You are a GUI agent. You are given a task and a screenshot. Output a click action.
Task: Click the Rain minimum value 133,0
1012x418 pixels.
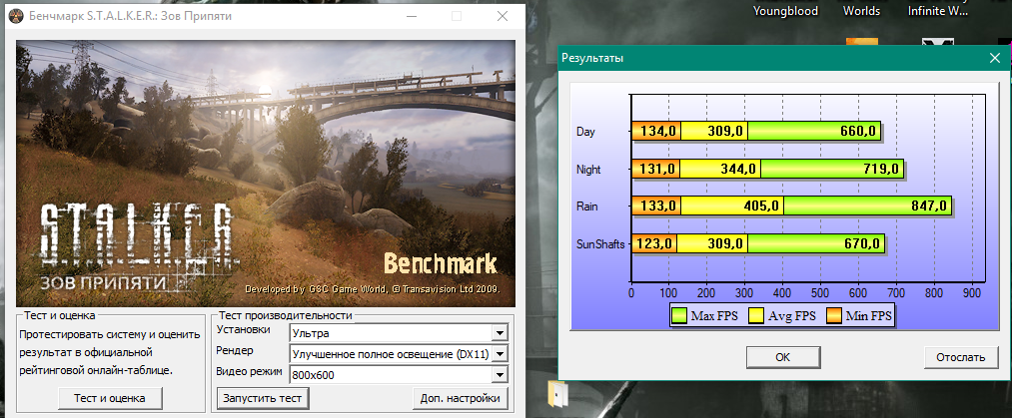tap(658, 207)
